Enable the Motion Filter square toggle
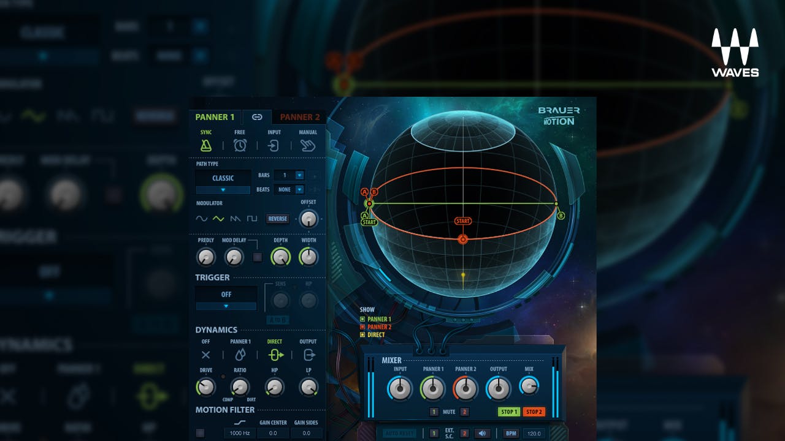785x441 pixels. coord(200,433)
